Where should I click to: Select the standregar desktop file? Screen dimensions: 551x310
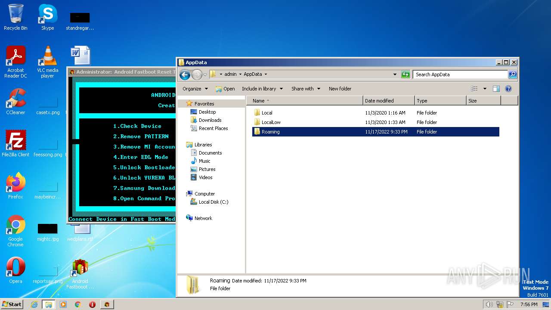click(x=80, y=21)
